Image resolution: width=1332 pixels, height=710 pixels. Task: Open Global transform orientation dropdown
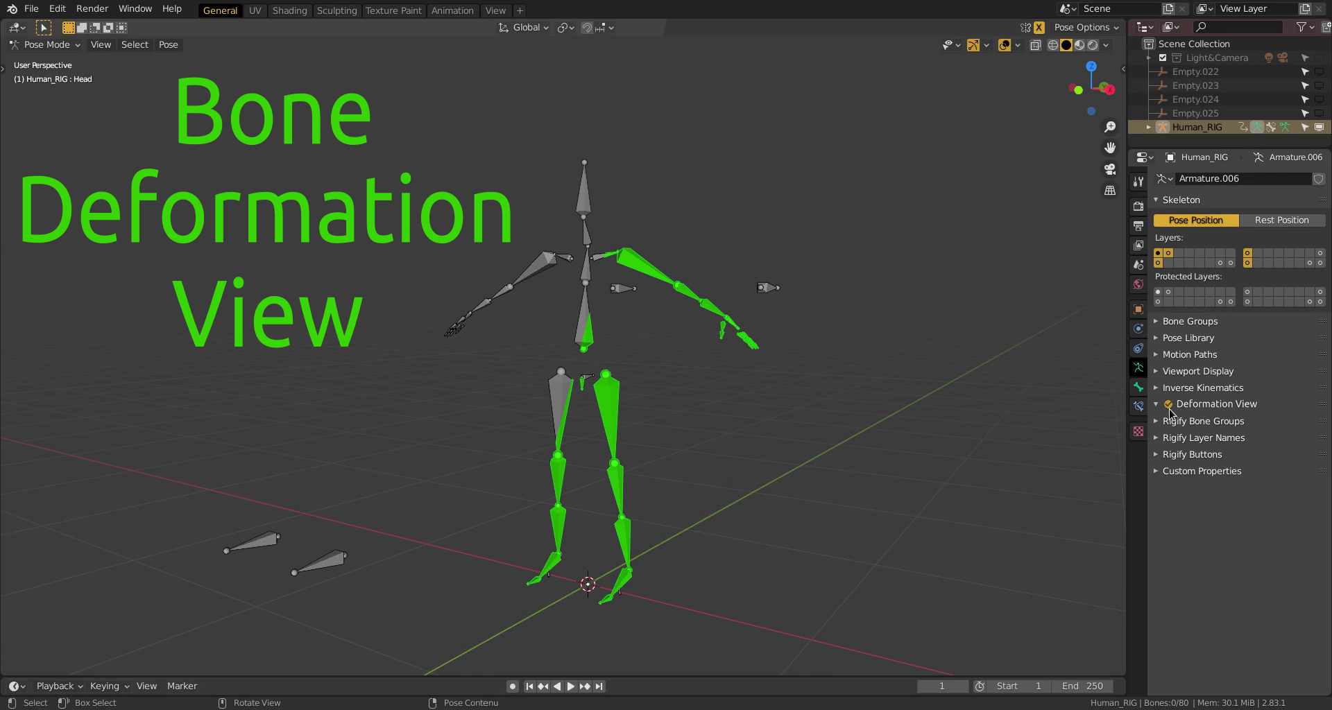[524, 28]
